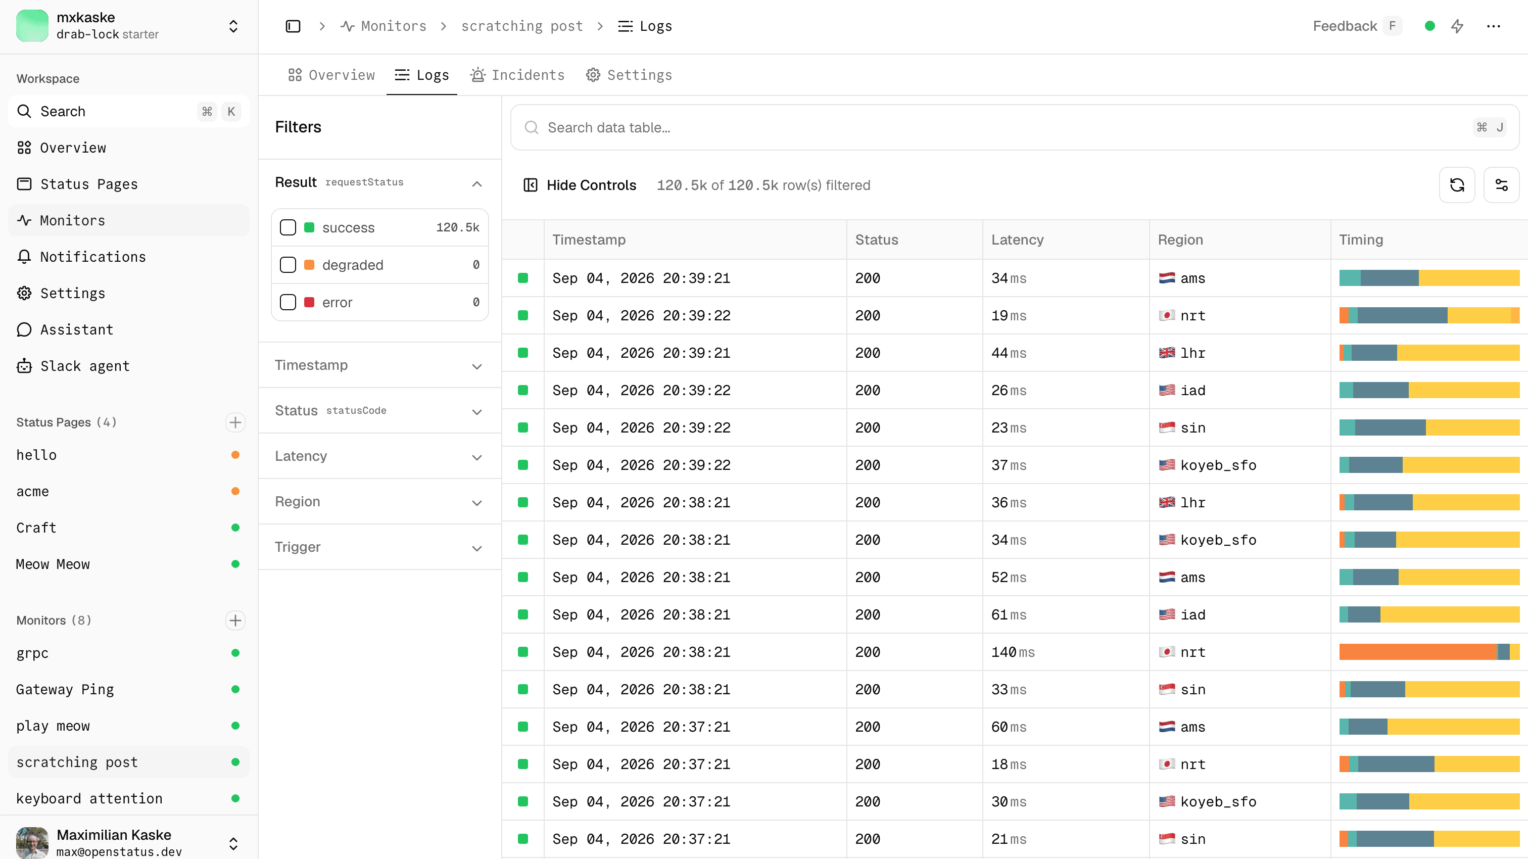
Task: Switch to the monitor Settings tab
Action: 629,75
